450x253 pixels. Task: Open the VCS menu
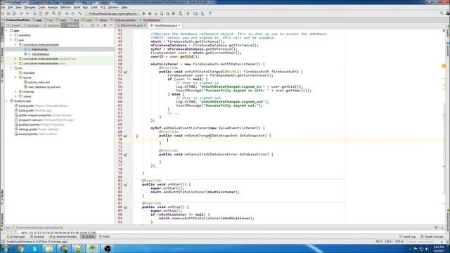(103, 7)
